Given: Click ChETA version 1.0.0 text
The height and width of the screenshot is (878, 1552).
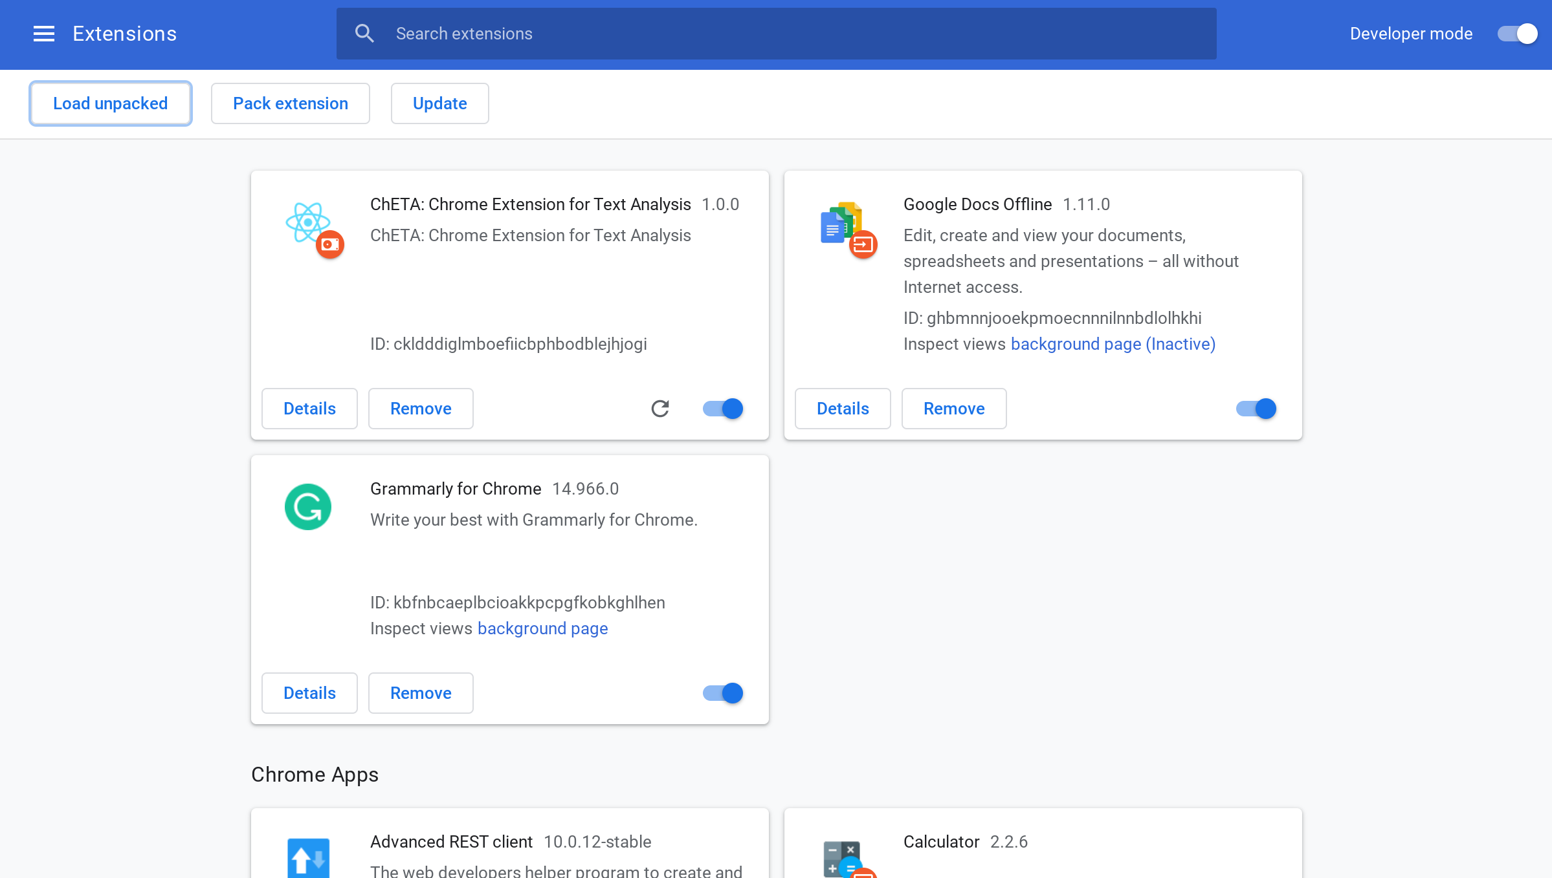Looking at the screenshot, I should tap(720, 204).
